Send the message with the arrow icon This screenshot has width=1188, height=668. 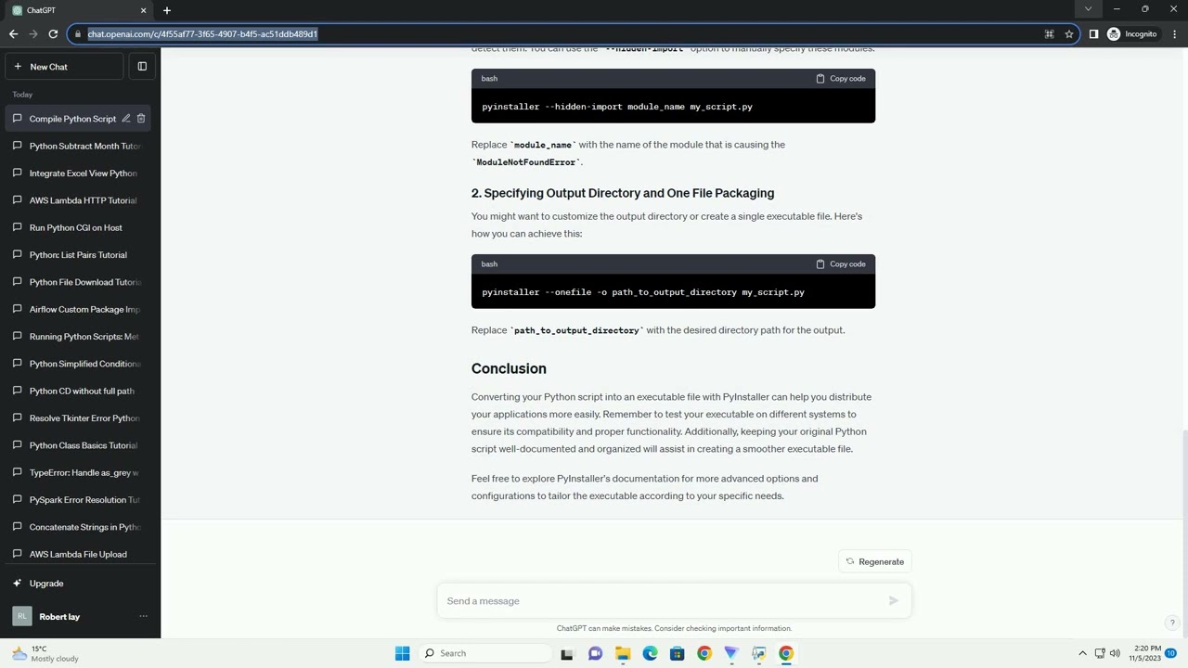tap(893, 601)
